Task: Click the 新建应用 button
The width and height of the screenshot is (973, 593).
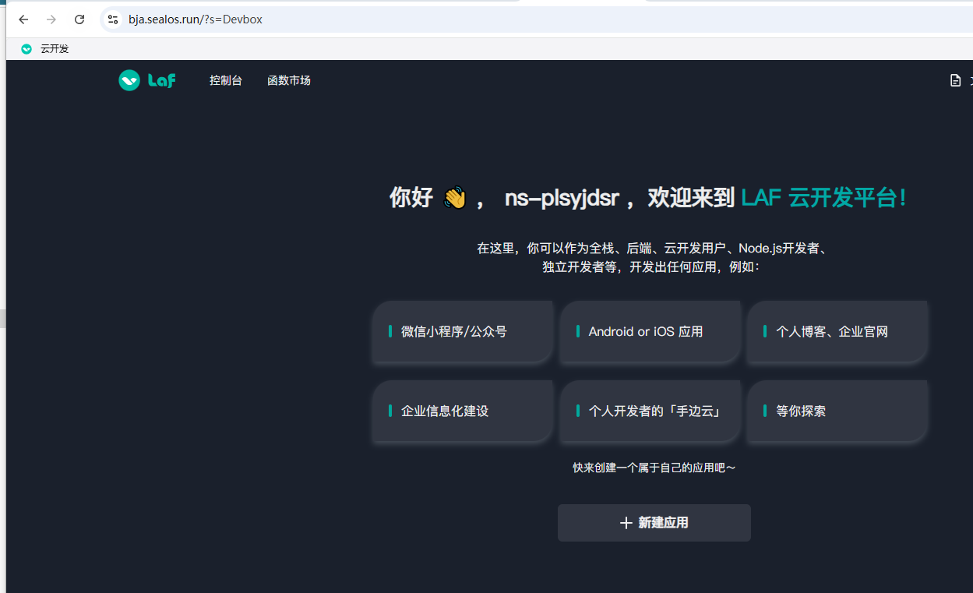Action: (654, 523)
